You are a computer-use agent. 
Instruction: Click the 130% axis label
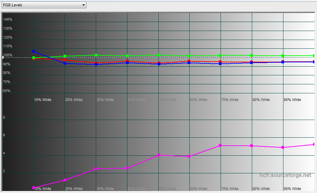(8, 28)
